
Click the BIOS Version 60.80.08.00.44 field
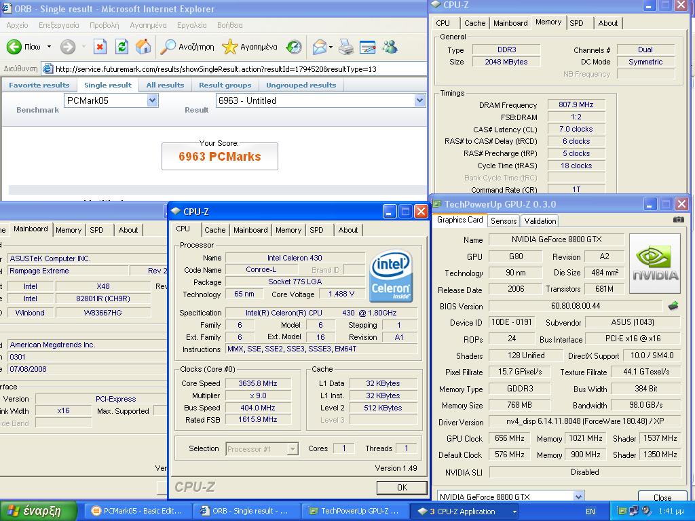(x=576, y=306)
